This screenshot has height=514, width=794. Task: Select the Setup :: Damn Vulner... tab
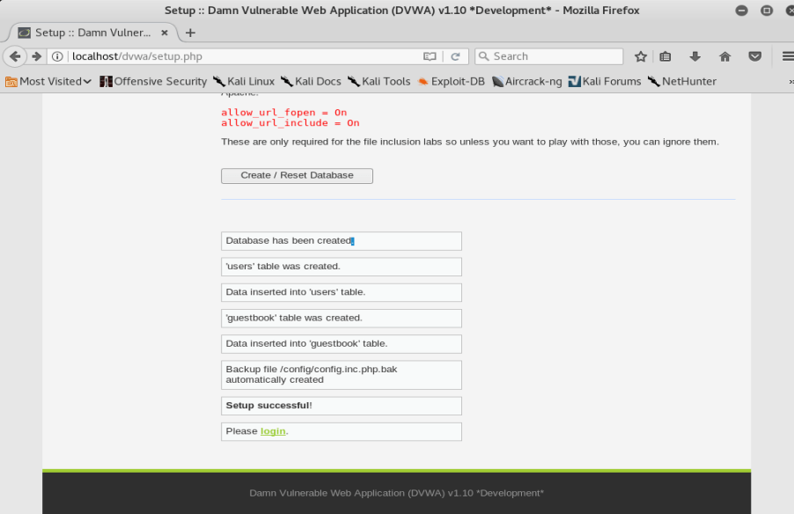point(93,33)
